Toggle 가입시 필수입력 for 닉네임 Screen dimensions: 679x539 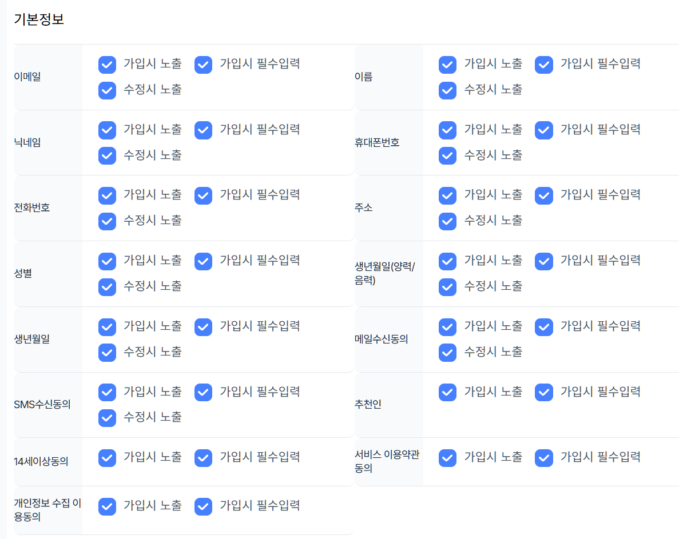203,130
